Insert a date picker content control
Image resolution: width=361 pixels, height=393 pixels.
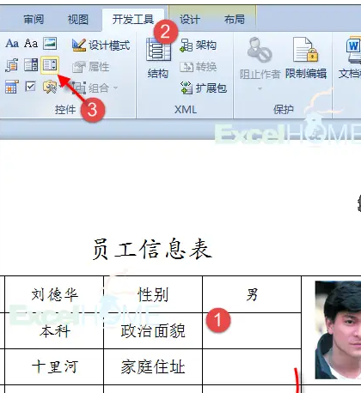[12, 87]
